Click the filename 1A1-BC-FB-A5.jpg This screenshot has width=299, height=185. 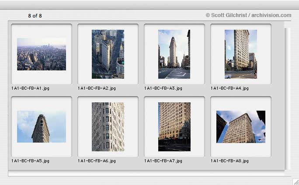[x=30, y=161]
